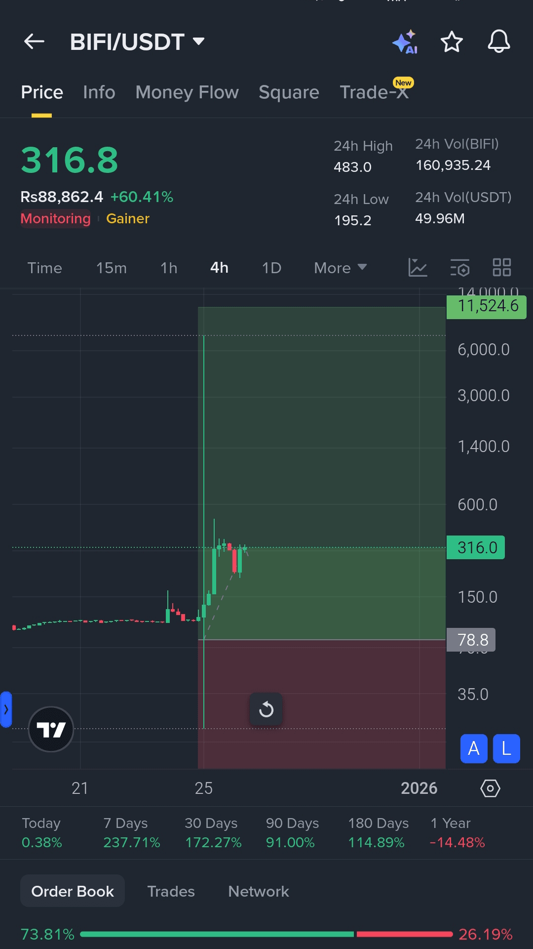Set a price alert with bell icon
Viewport: 533px width, 949px height.
pos(499,41)
